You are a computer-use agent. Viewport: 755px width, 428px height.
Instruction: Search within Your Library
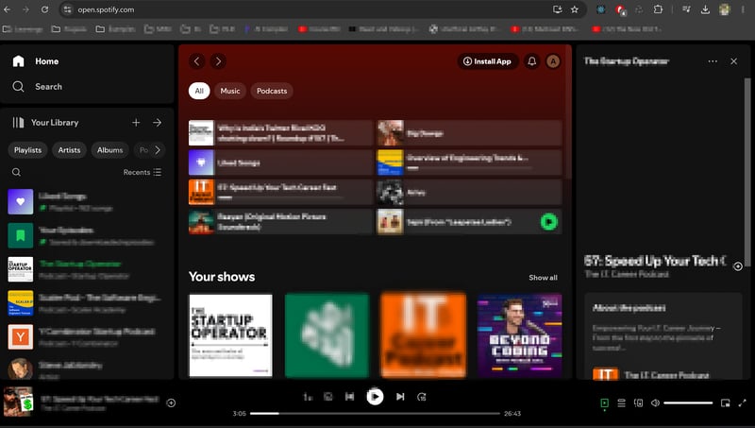click(16, 173)
